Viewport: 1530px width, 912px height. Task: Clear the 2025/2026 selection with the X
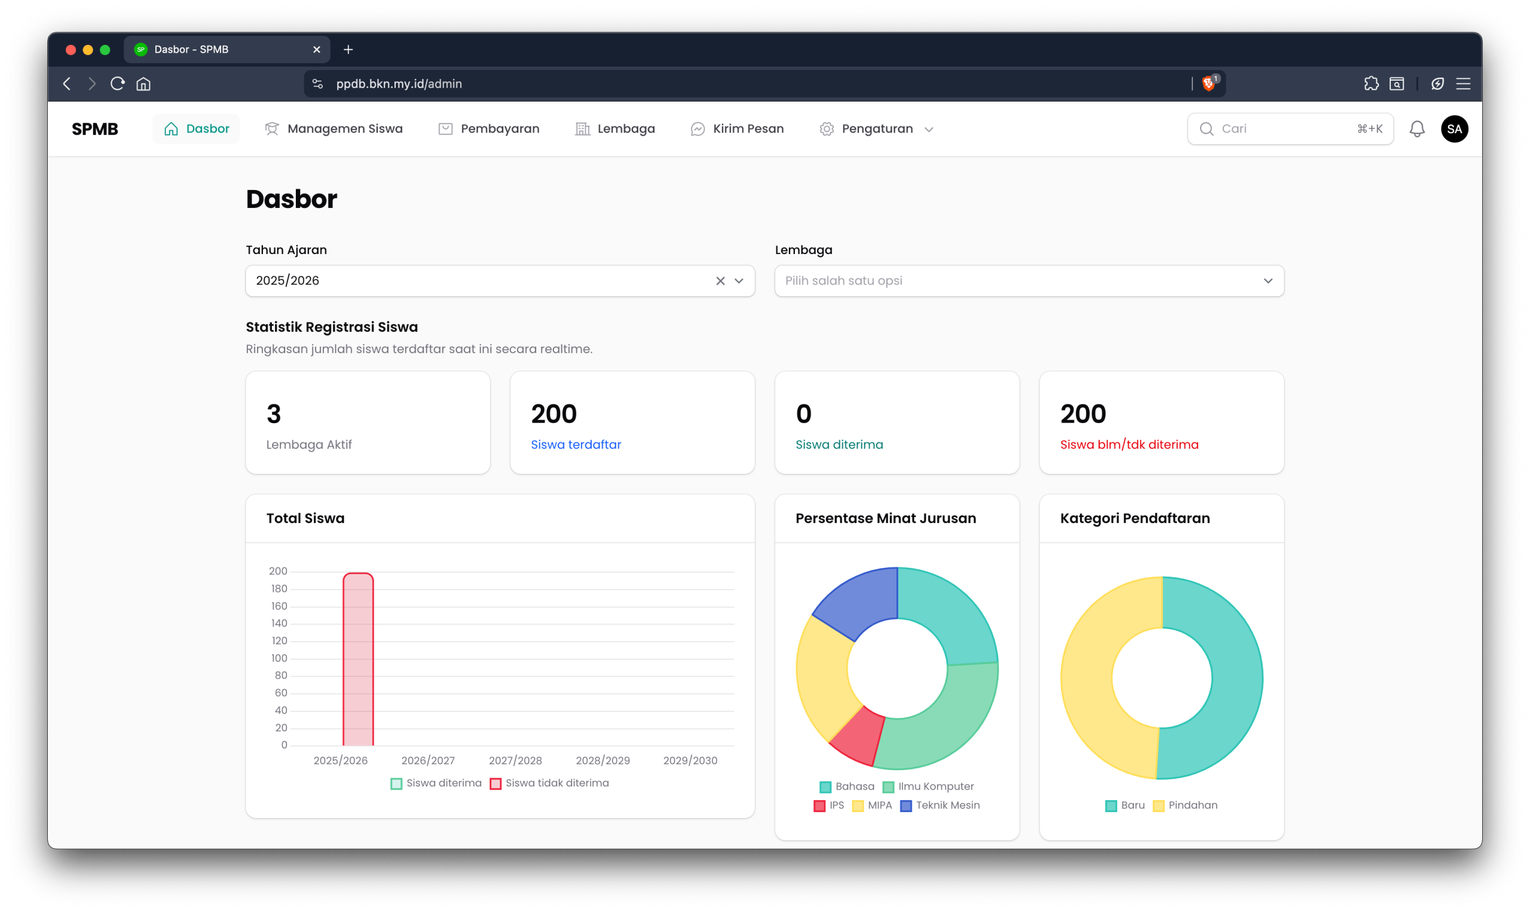click(720, 281)
